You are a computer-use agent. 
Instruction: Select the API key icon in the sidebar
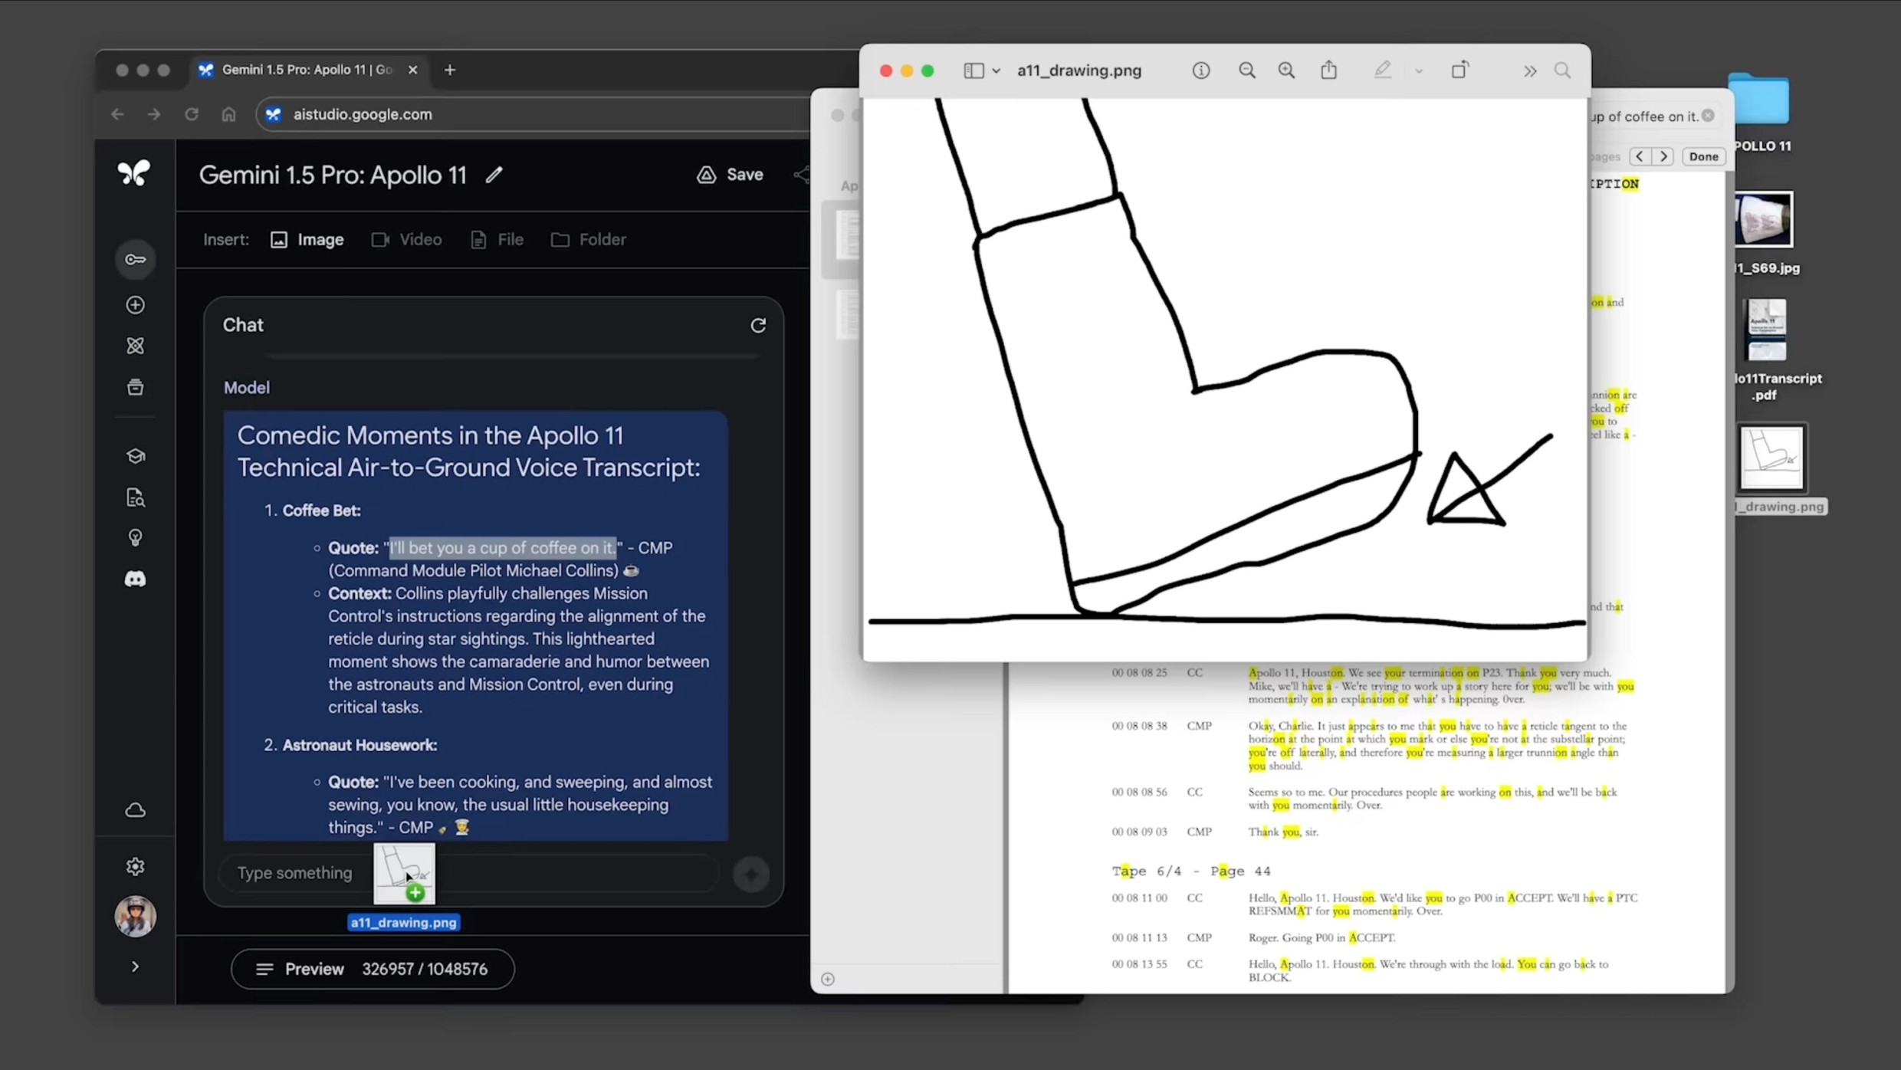click(x=136, y=259)
